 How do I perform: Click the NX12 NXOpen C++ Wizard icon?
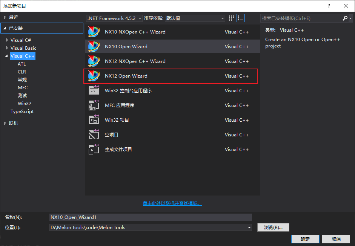tap(94, 61)
